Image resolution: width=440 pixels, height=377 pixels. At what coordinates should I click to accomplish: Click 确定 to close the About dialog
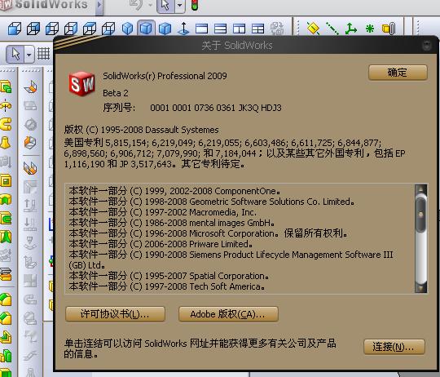point(398,73)
